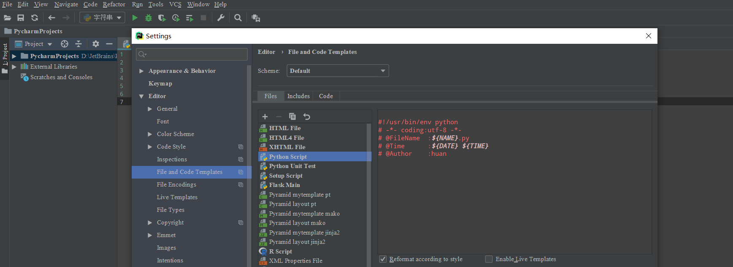Click the scope icon beside File Encodings
This screenshot has height=267, width=733.
coord(241,184)
